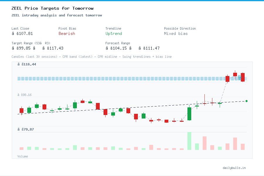Click the 'Last Close' label

(x=20, y=28)
